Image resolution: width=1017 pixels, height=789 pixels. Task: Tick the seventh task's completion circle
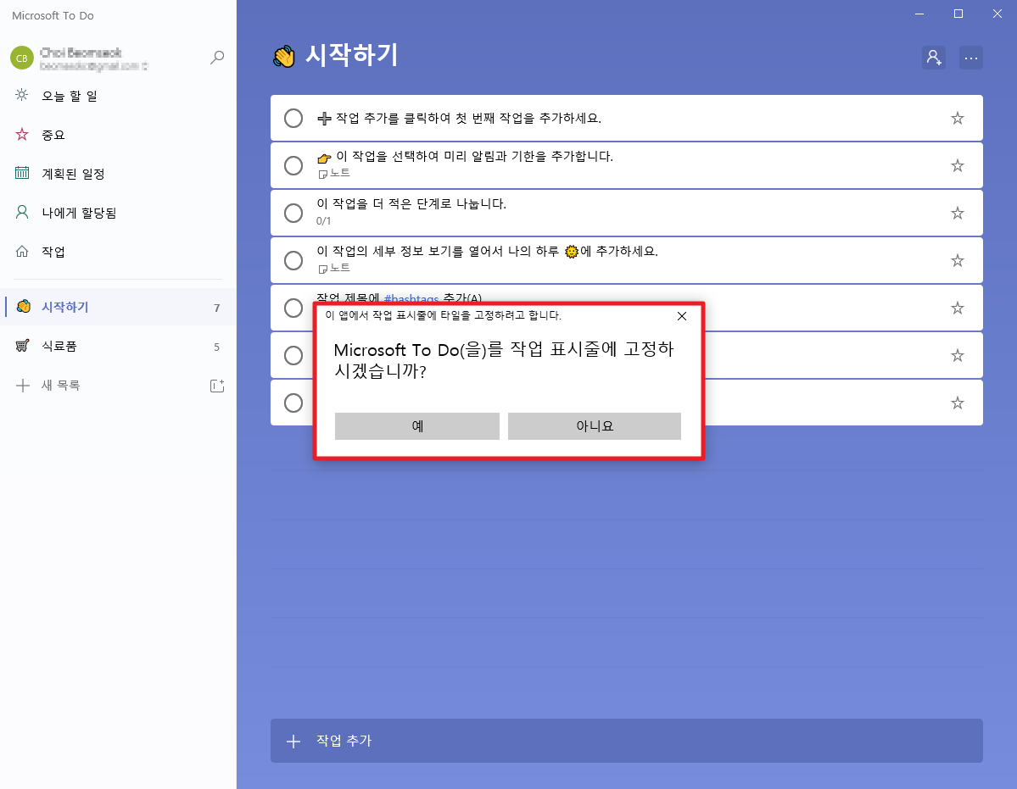[293, 403]
